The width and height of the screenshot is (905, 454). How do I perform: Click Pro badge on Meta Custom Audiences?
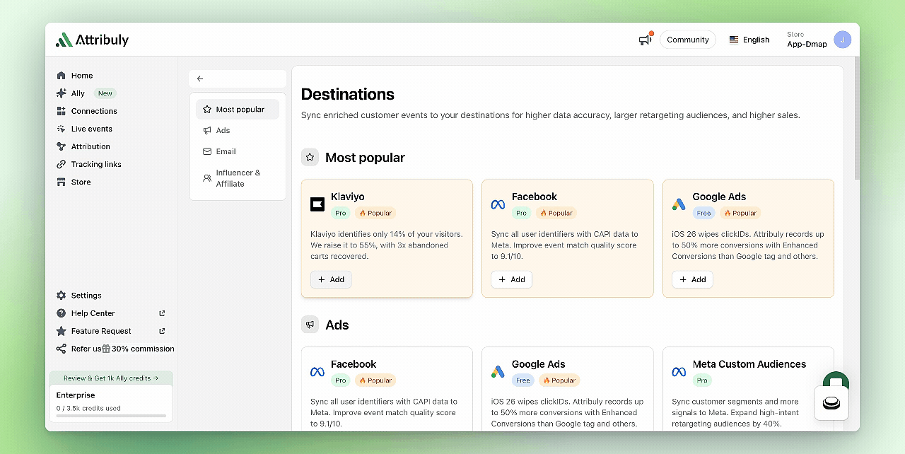[702, 380]
